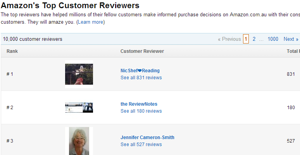Select current page 1 indicator

click(246, 39)
